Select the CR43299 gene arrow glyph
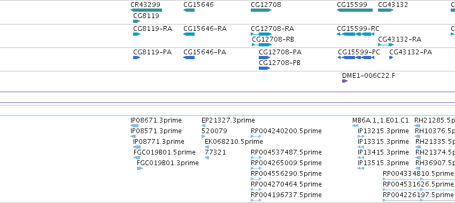Viewport: 455px width, 203px height. point(146,10)
